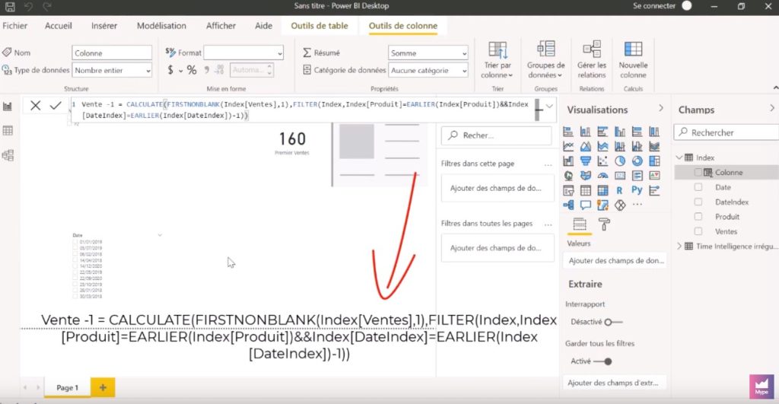This screenshot has width=779, height=404.
Task: Tick 14/12/2020 in the Date slicer
Action: [75, 266]
